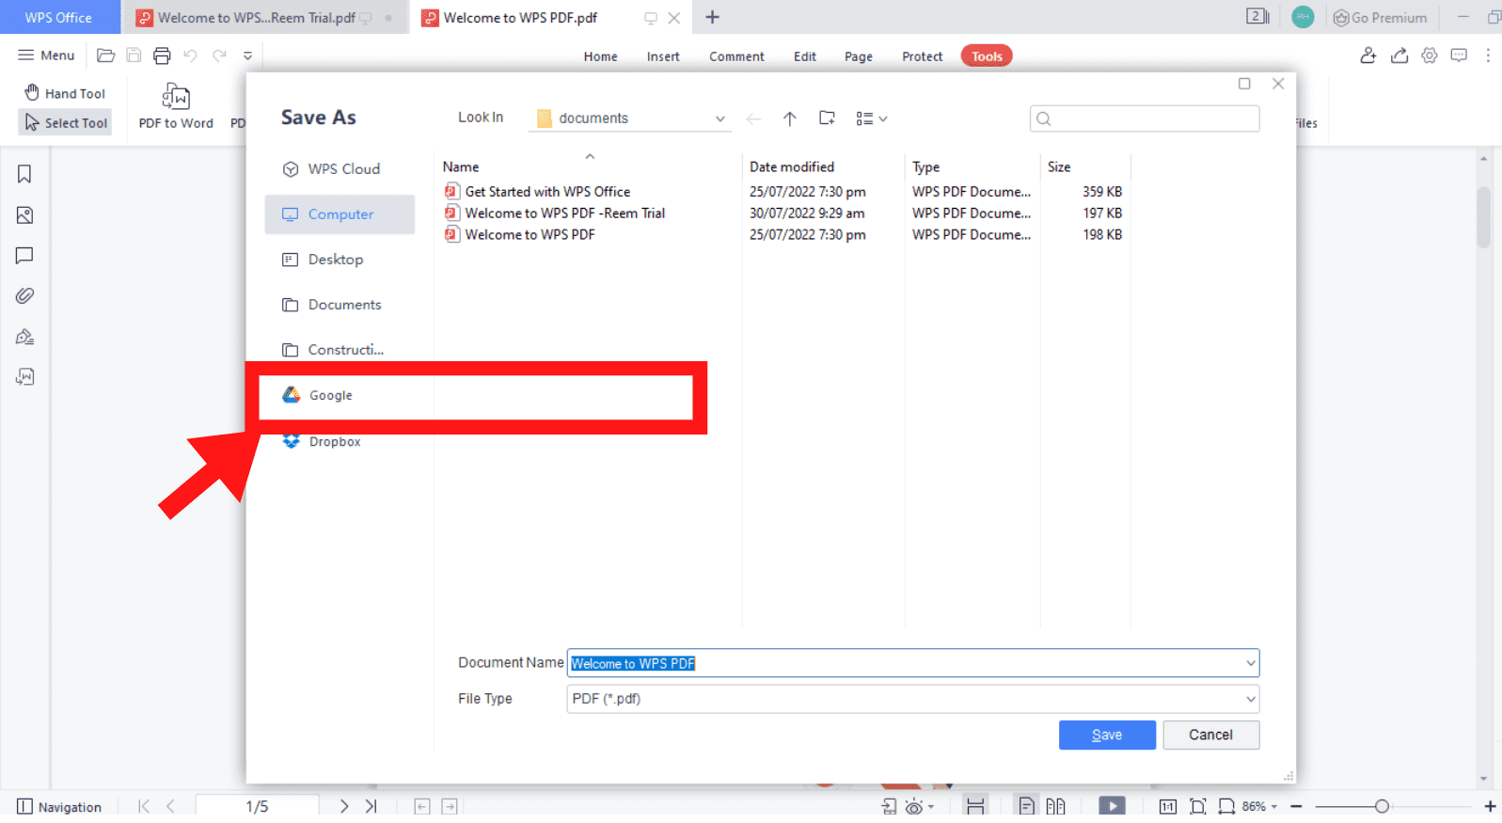Select the Tools ribbon tab

(987, 56)
